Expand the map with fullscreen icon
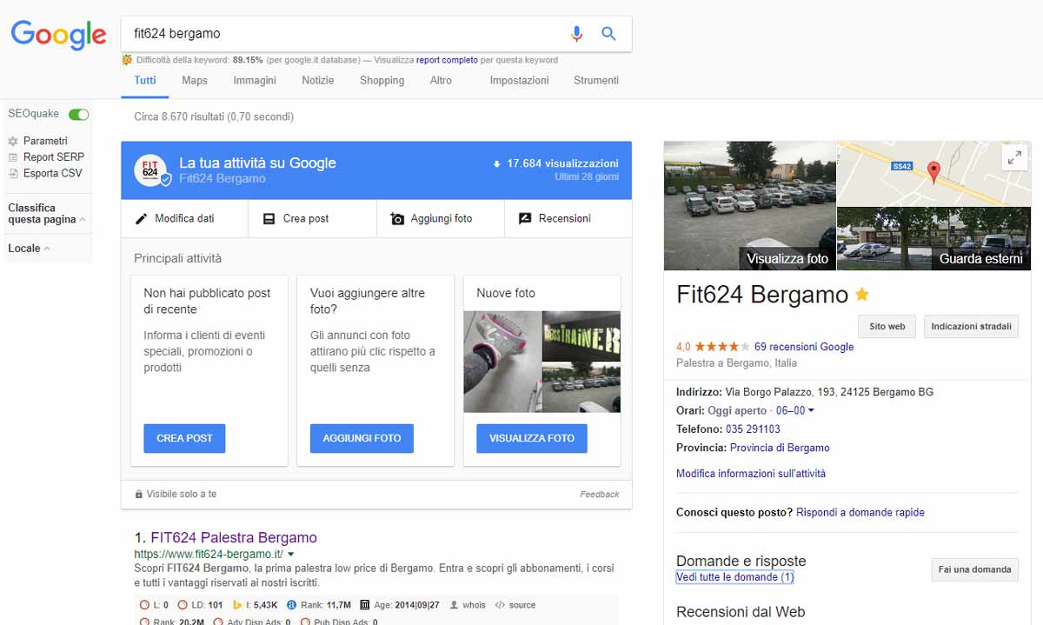Screen dimensions: 1043x625 1013,157
